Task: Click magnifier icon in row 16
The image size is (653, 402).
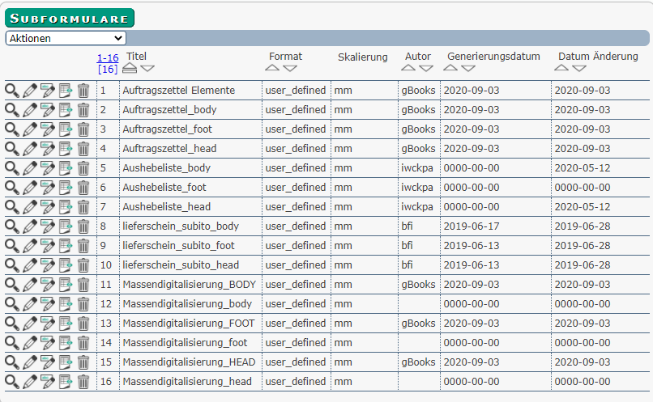Action: [x=11, y=382]
